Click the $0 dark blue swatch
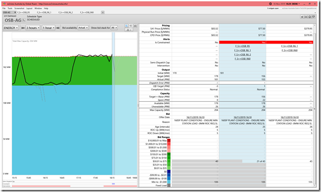 tap(169, 171)
